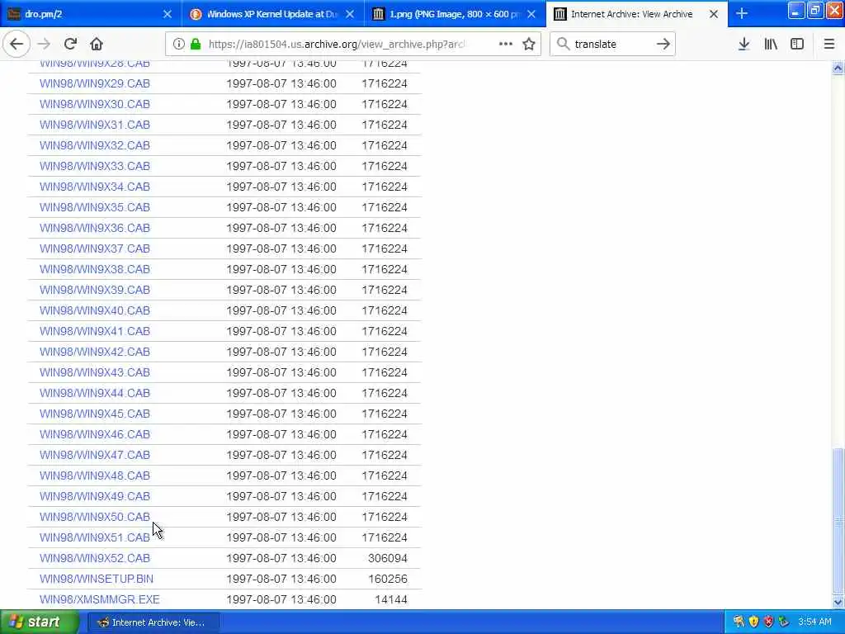
Task: Open WIN98/WIN9X35.CAB link
Action: point(94,207)
